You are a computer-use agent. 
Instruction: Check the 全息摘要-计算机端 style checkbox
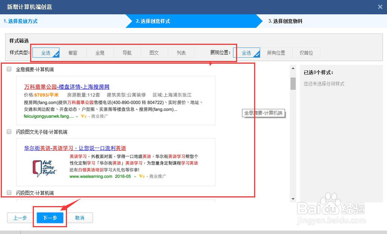point(9,69)
